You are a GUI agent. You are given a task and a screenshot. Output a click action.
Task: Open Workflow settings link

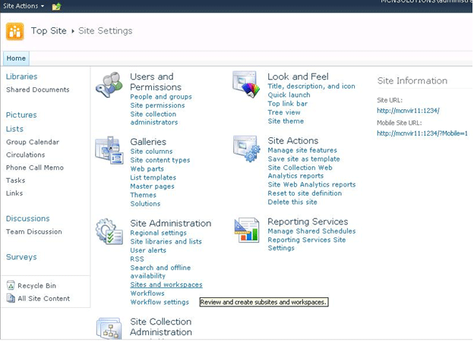tap(160, 302)
